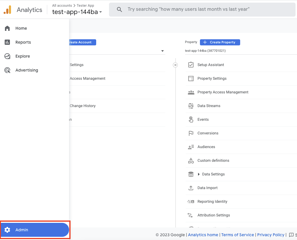Click the Custom definitions shapes icon
This screenshot has height=240, width=297.
tap(191, 161)
